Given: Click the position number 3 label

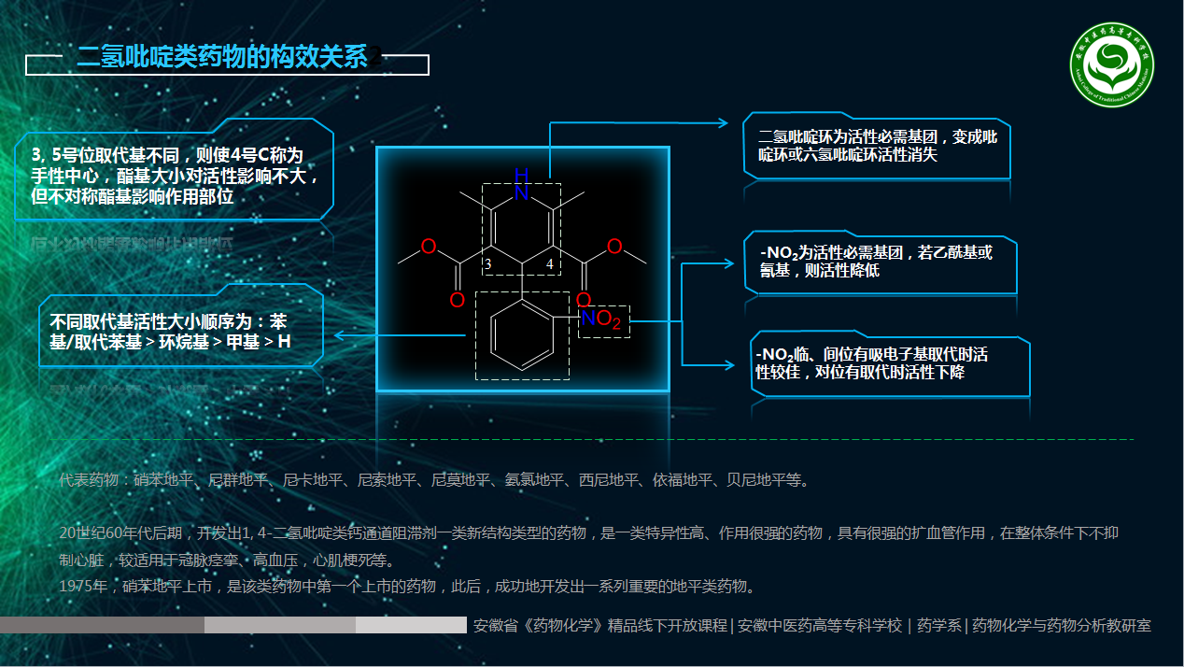Looking at the screenshot, I should 488,264.
